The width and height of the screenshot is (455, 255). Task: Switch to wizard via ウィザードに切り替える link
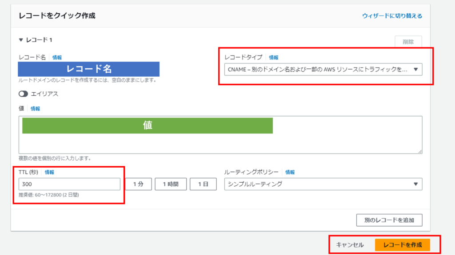click(392, 16)
